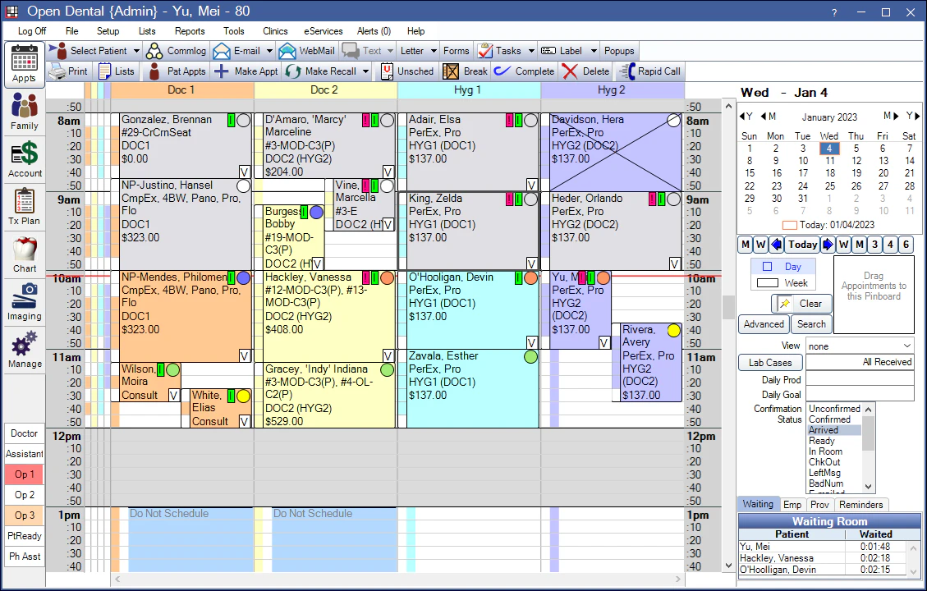This screenshot has width=927, height=591.
Task: Expand the Make Recall dropdown arrow
Action: point(365,71)
